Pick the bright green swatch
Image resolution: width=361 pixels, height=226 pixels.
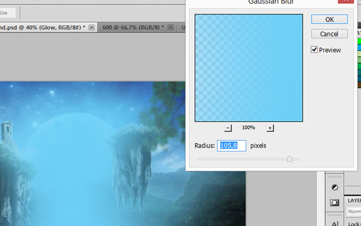pos(359,41)
